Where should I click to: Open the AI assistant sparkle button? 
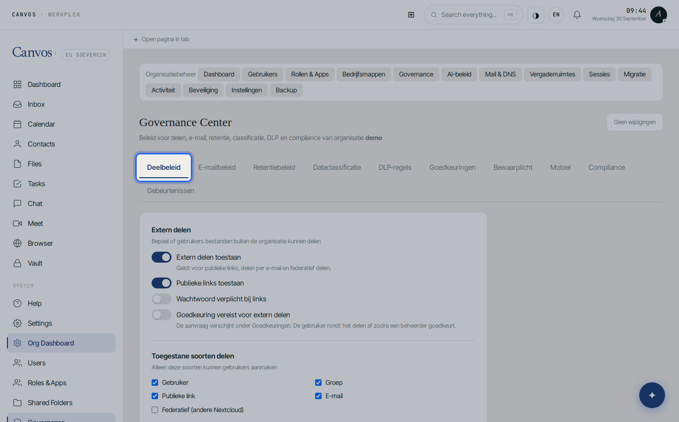tap(652, 395)
